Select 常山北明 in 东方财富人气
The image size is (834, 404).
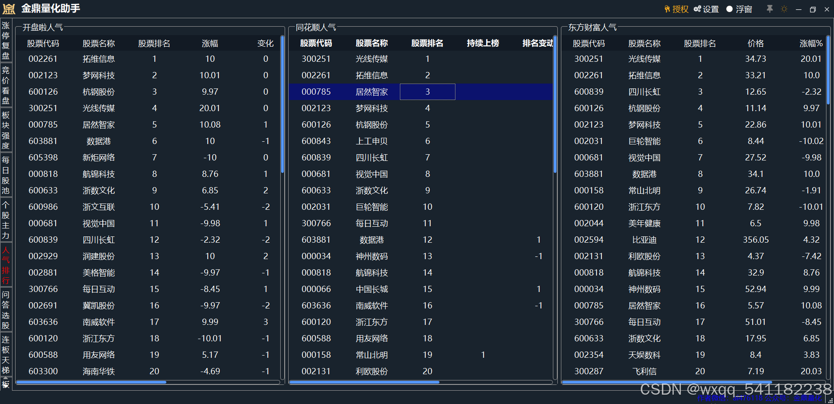click(645, 190)
